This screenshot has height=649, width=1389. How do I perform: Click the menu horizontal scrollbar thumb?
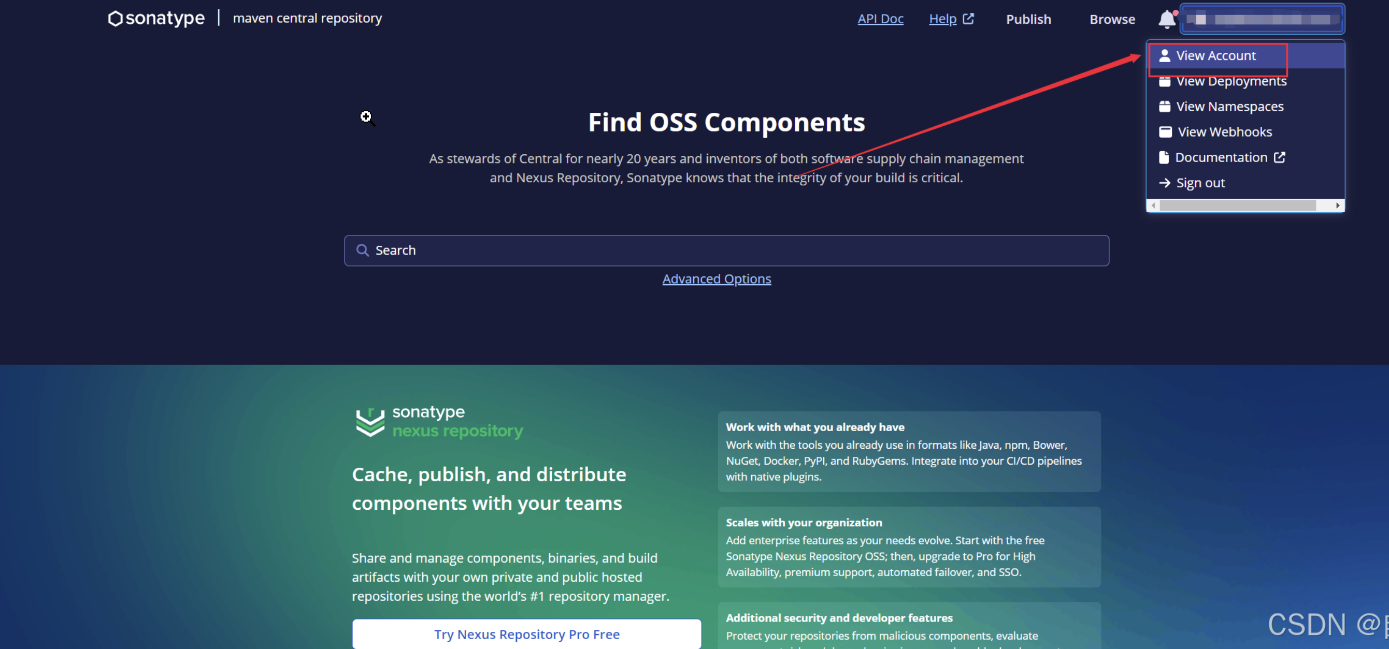(1238, 206)
